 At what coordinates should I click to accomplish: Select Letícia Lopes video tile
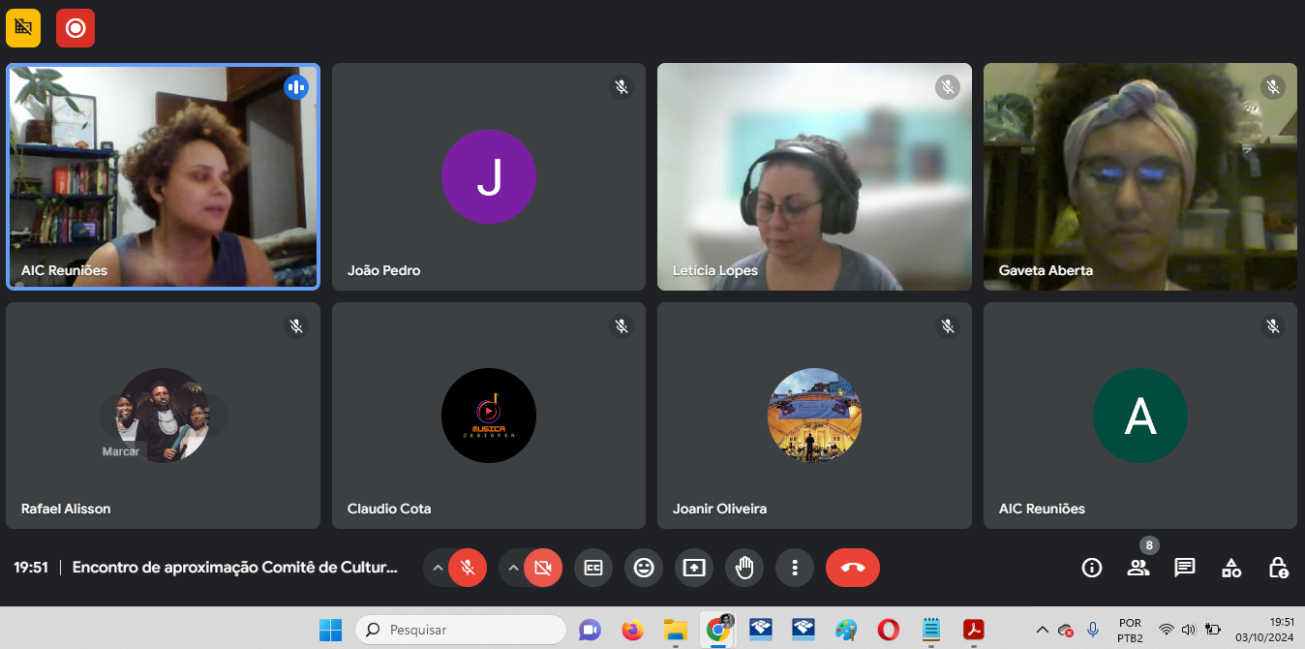point(814,177)
